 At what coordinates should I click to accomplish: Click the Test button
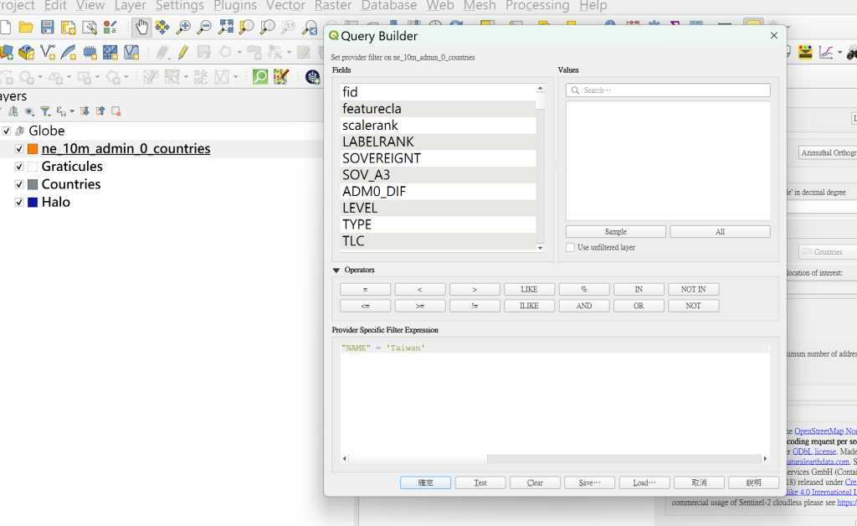[480, 482]
